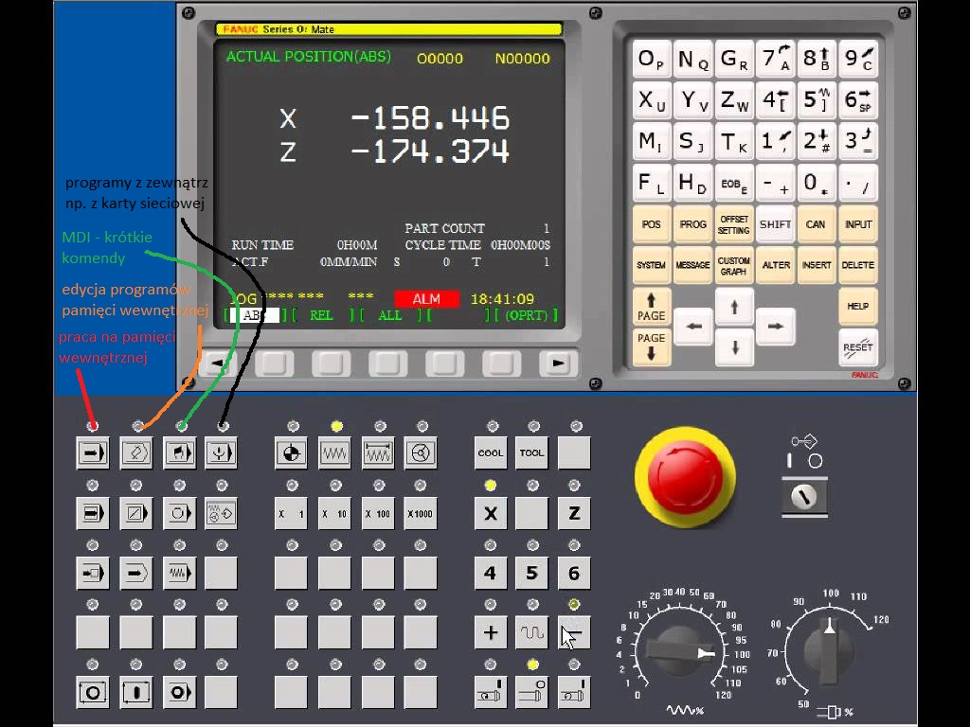
Task: Click the program stop button, circle with arrow
Action: (179, 692)
